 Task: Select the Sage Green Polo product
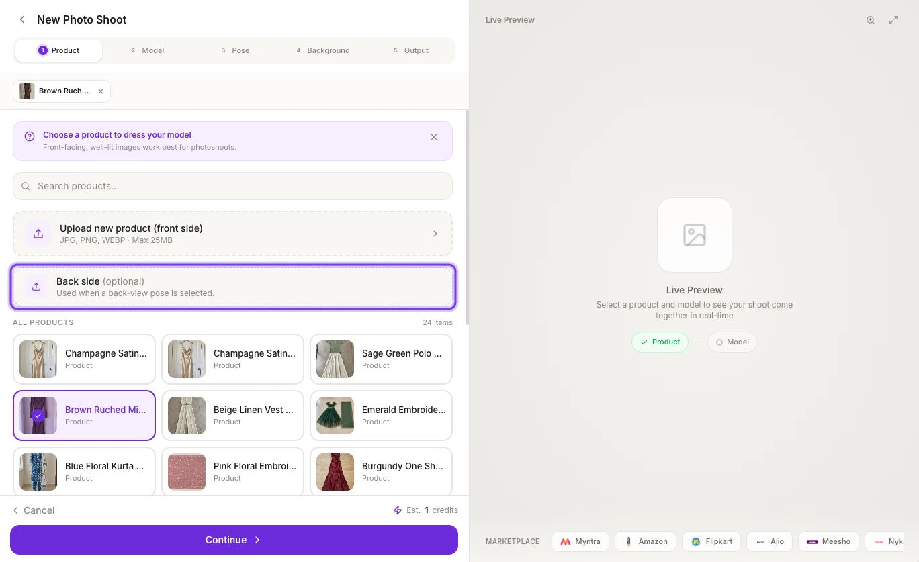pyautogui.click(x=381, y=359)
